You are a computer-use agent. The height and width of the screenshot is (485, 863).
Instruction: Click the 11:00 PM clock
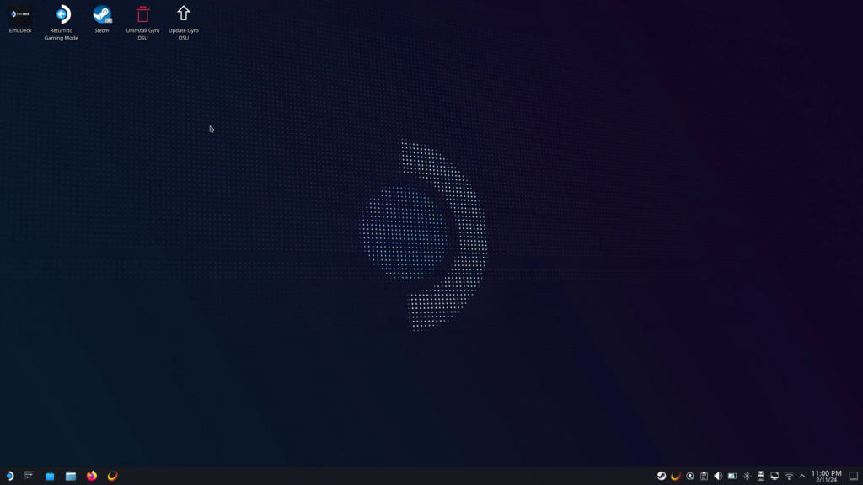click(826, 476)
